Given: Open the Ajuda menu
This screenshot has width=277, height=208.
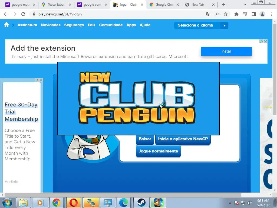Looking at the screenshot, I should [145, 25].
